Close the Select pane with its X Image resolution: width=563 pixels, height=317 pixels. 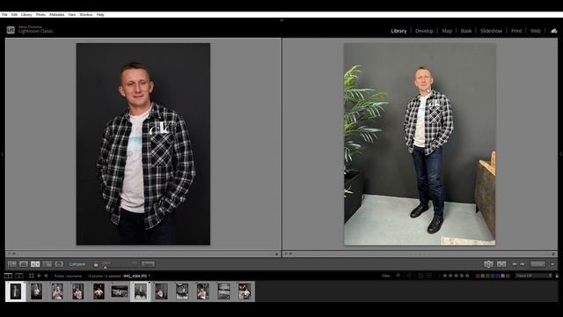pos(276,254)
